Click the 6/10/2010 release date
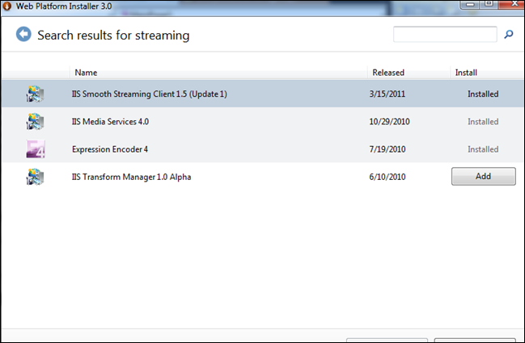Screen dimensions: 525x343 tap(388, 177)
